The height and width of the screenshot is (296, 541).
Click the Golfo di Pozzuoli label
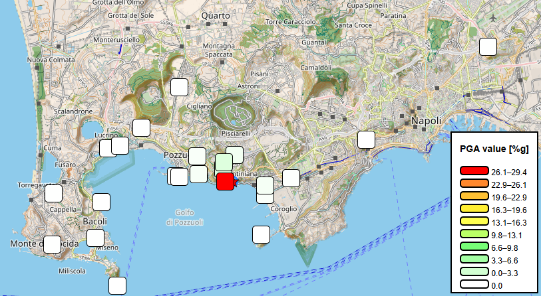(184, 218)
